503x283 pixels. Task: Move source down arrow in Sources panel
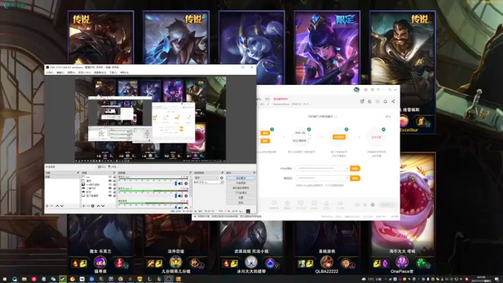(x=103, y=206)
